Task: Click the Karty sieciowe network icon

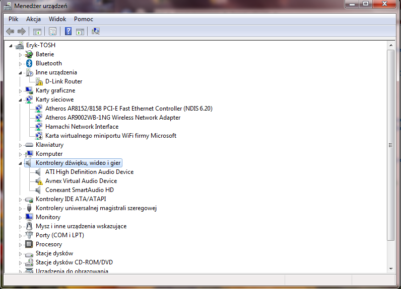Action: [x=29, y=100]
